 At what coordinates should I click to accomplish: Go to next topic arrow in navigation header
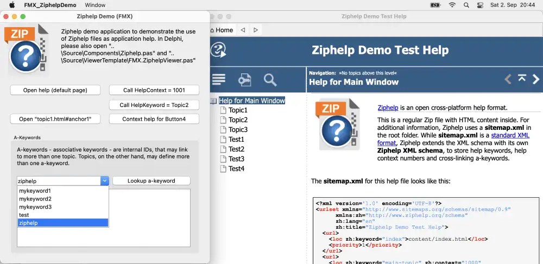(536, 79)
